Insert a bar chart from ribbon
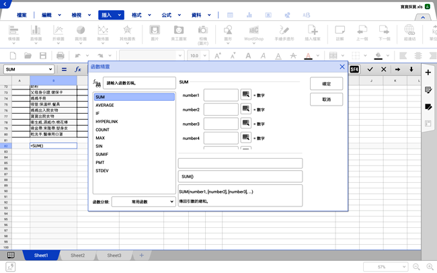Viewport: 437px width, 273px height. pyautogui.click(x=13, y=34)
